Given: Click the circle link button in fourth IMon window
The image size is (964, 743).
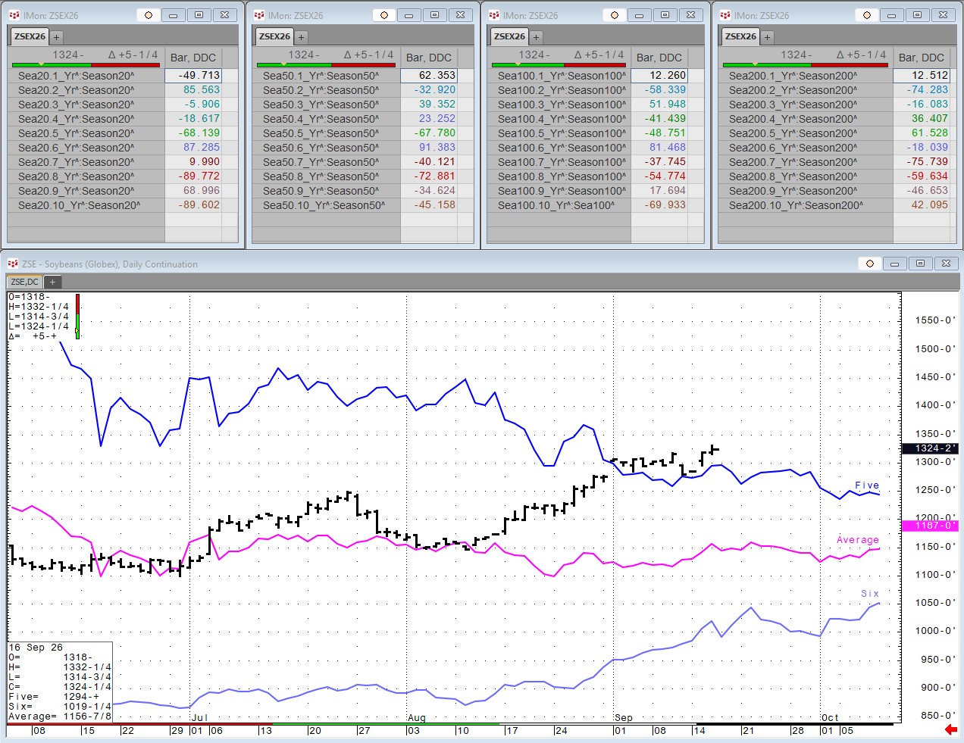Looking at the screenshot, I should [867, 15].
